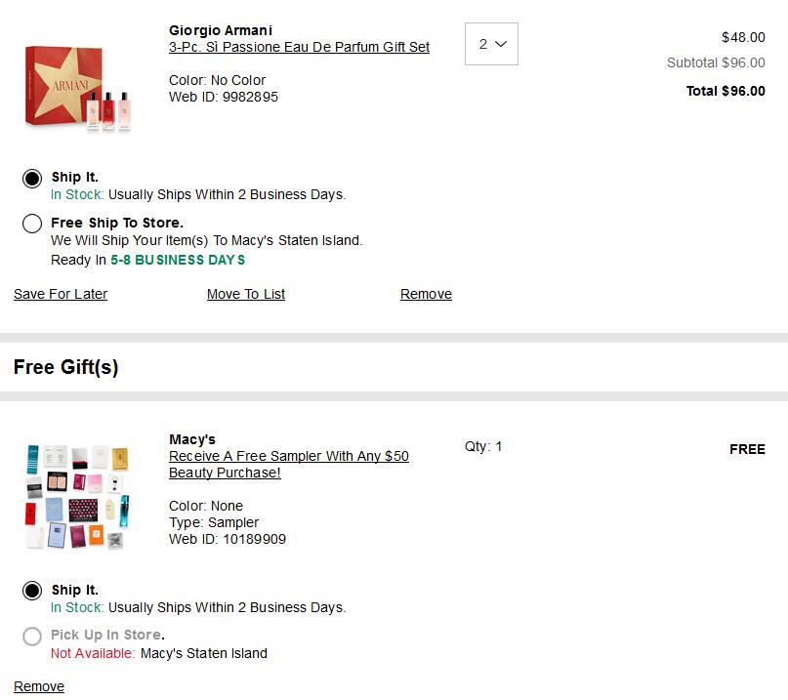
Task: Click the chevron arrow in quantity selector
Action: point(501,44)
